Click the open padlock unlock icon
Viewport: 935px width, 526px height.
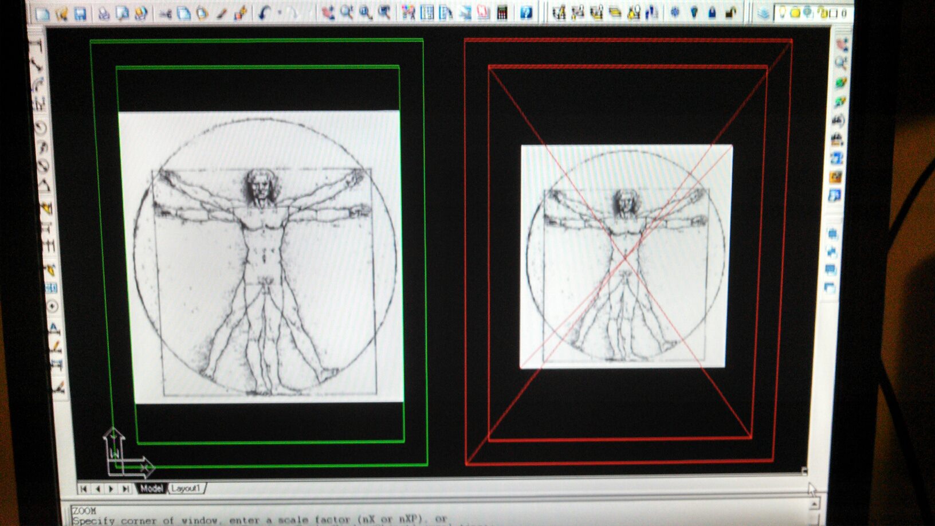click(x=730, y=12)
